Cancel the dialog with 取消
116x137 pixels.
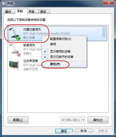pyautogui.click(x=84, y=131)
